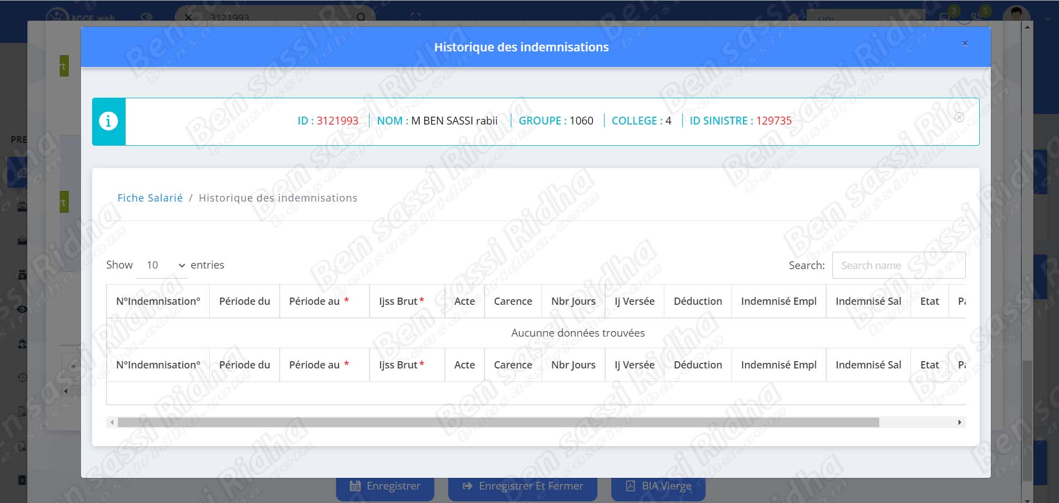Sort by Période du column
This screenshot has width=1059, height=503.
[x=245, y=301]
